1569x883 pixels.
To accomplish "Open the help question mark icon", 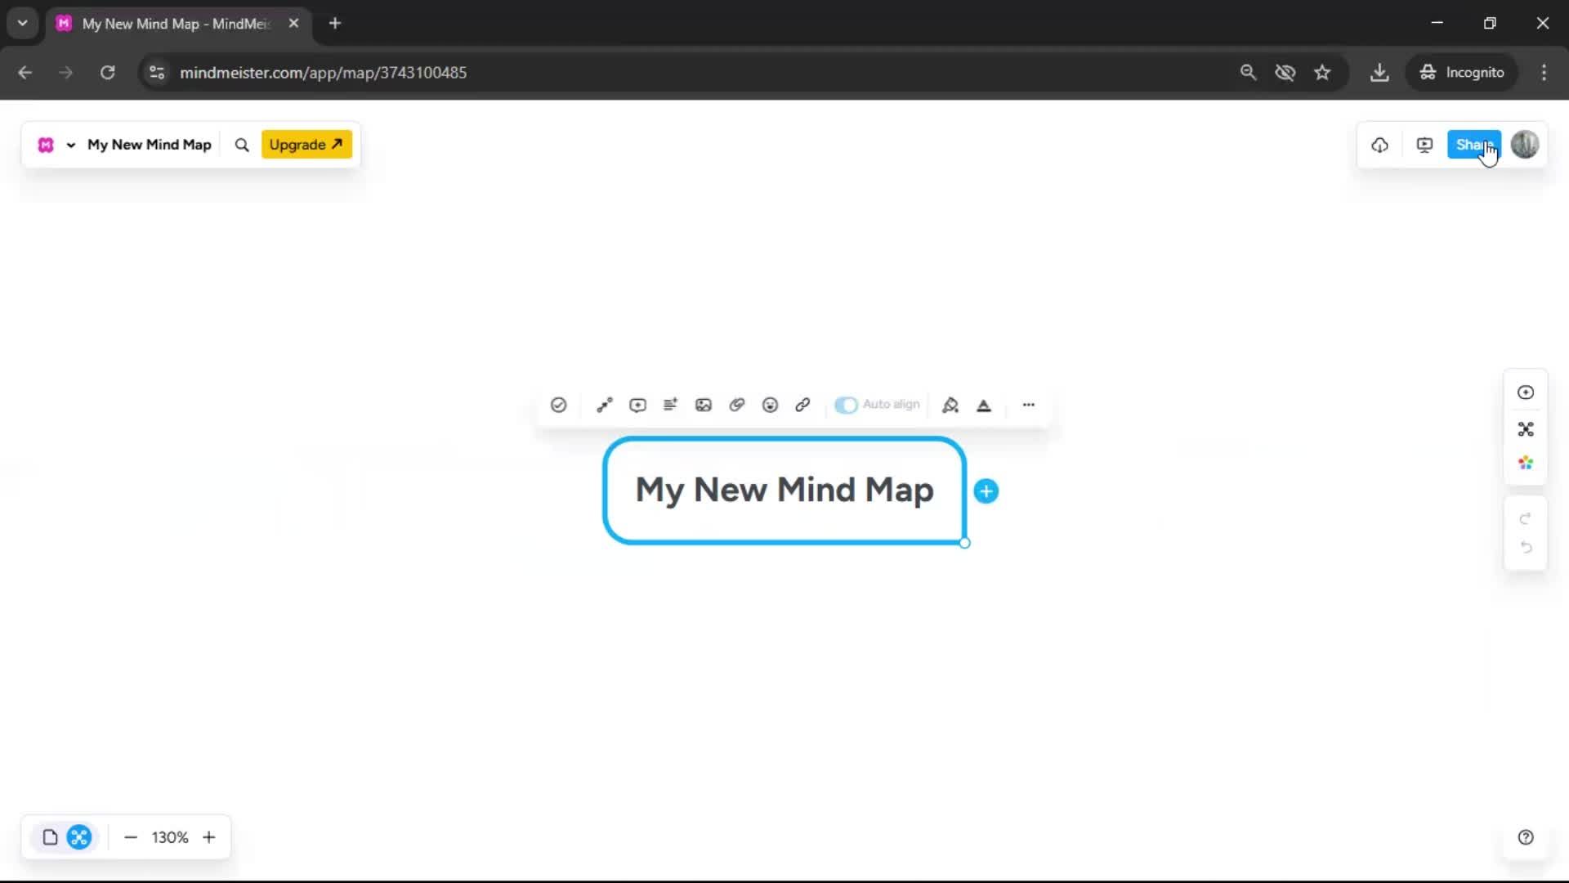I will [1526, 837].
